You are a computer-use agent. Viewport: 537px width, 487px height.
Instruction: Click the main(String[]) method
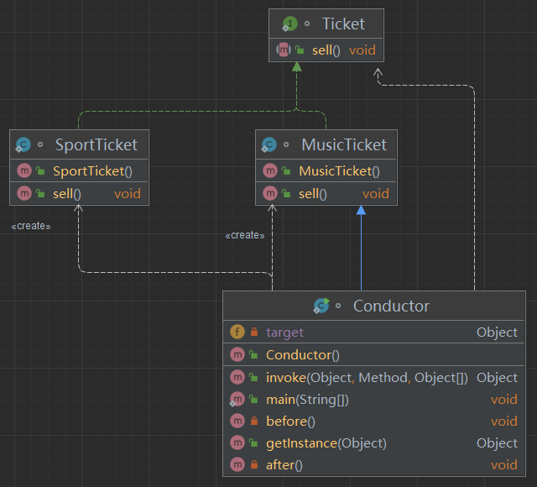308,400
